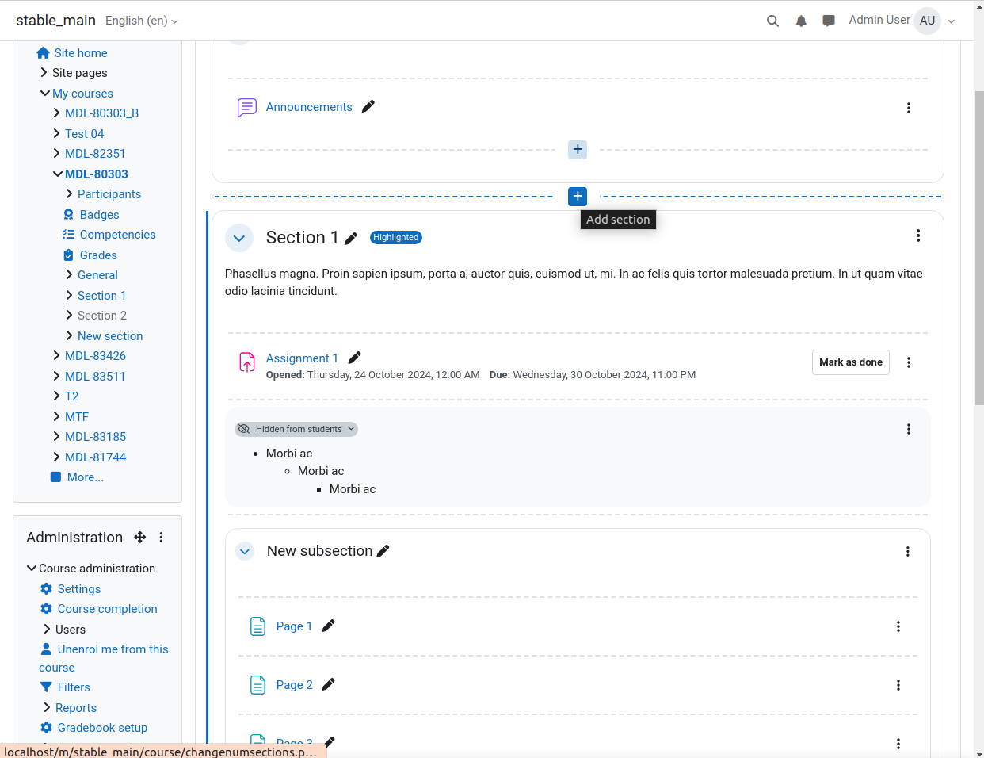The height and width of the screenshot is (758, 984).
Task: Edit Assignment 1 title with pencil icon
Action: click(355, 358)
